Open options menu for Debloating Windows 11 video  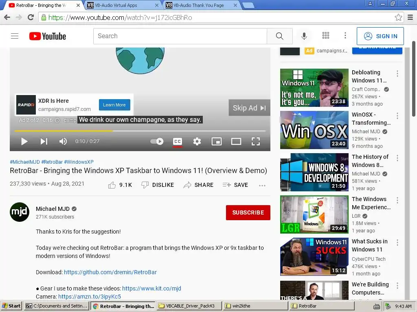(x=397, y=74)
